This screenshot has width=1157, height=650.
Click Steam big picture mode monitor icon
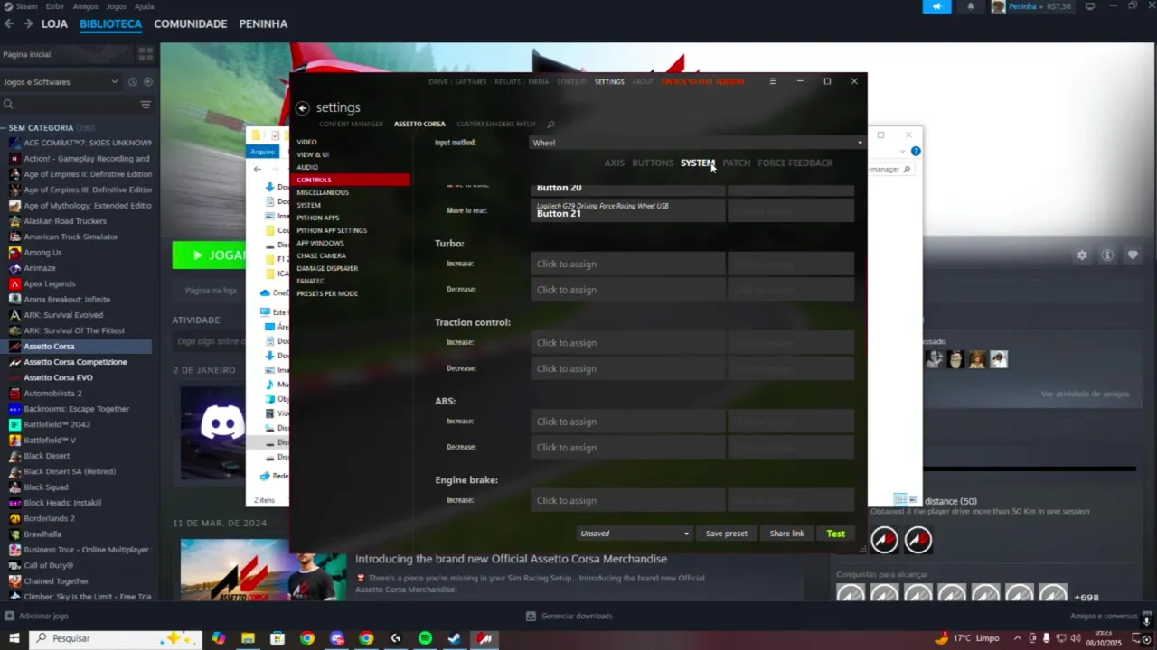point(1090,6)
